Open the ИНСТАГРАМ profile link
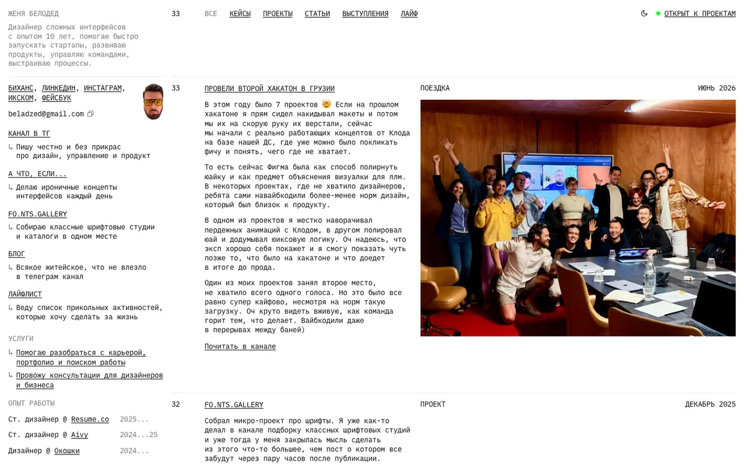Screen dimensions: 744x465 (103, 88)
